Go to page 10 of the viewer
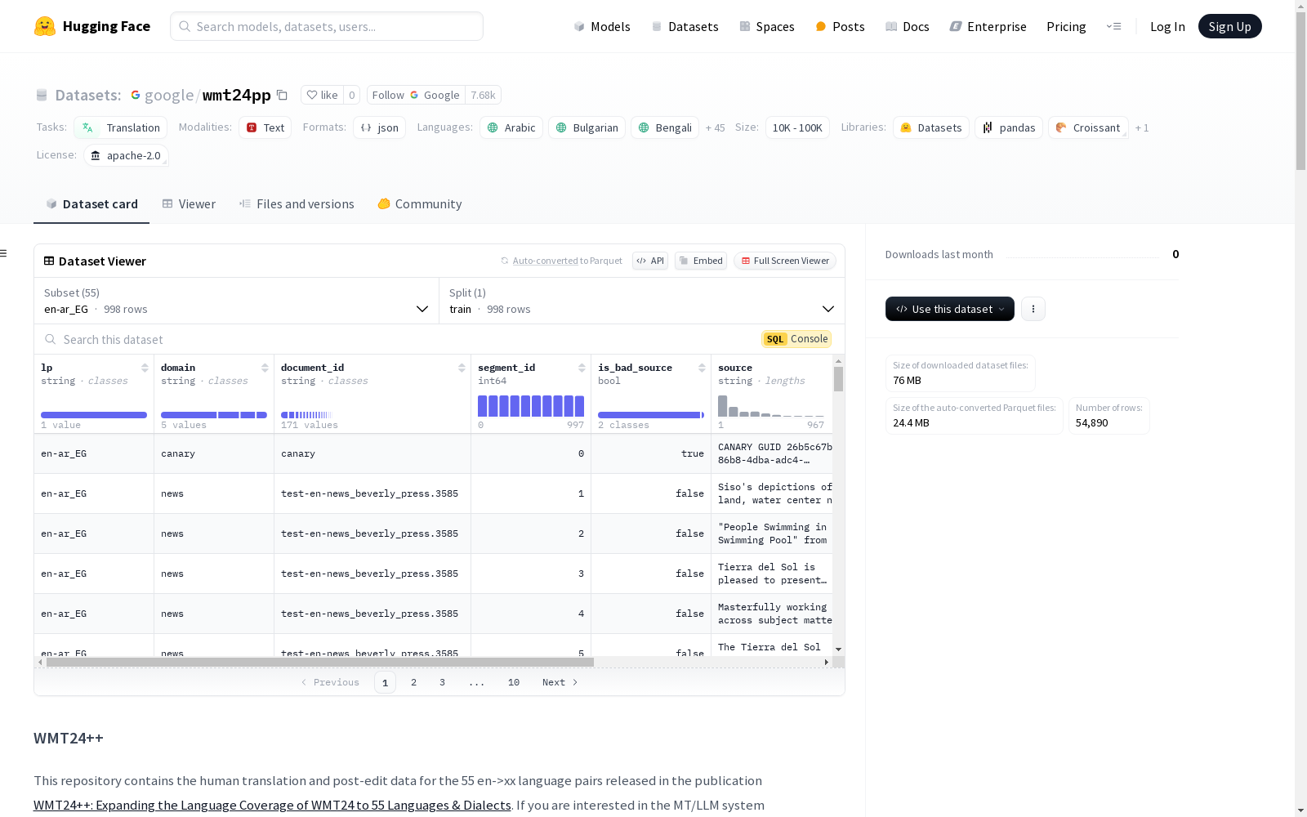Viewport: 1307px width, 817px height. [x=513, y=682]
